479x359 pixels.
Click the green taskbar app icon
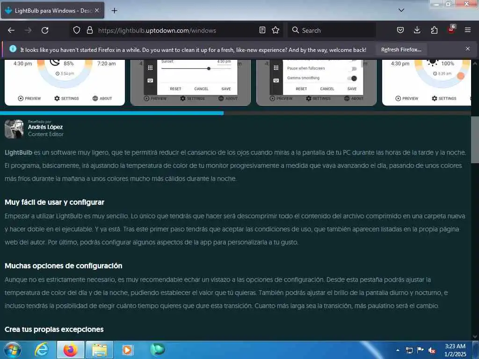click(x=158, y=349)
